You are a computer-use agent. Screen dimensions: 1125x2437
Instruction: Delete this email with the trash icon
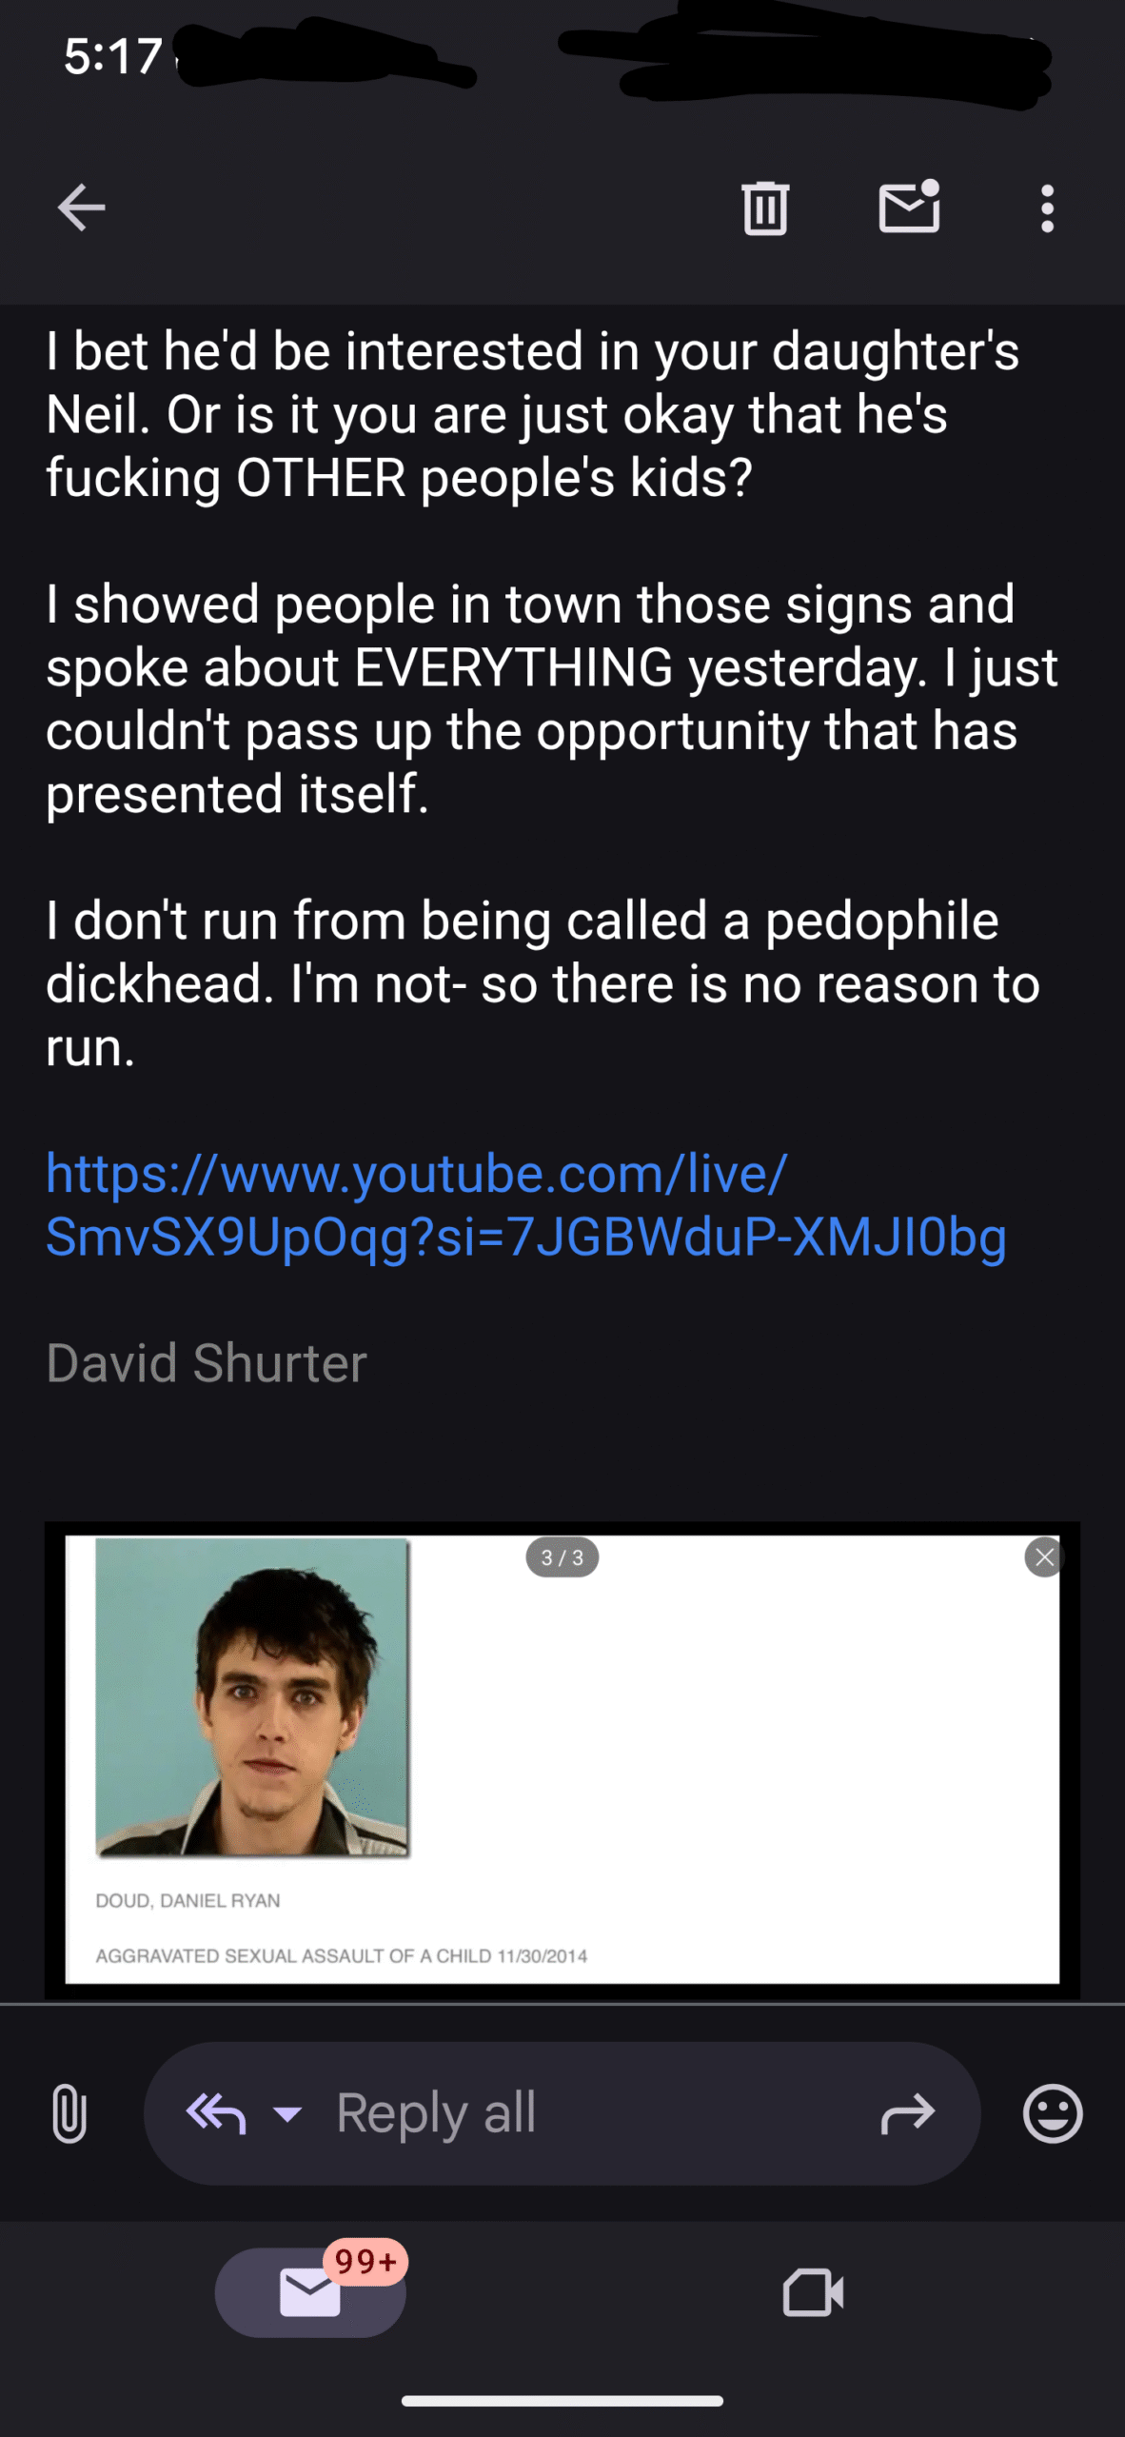765,208
